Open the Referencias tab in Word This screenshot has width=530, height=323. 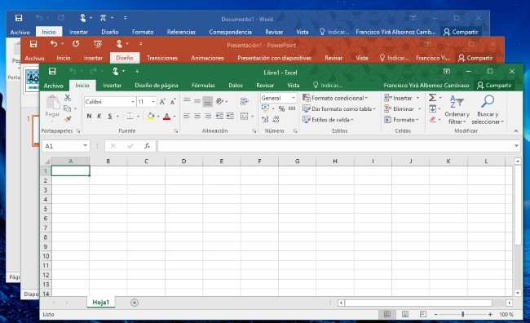pyautogui.click(x=181, y=32)
